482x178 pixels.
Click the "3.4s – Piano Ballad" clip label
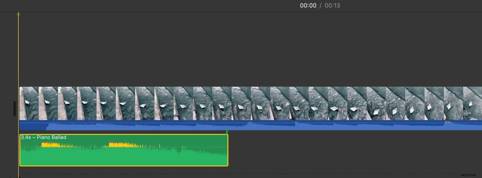pyautogui.click(x=43, y=137)
